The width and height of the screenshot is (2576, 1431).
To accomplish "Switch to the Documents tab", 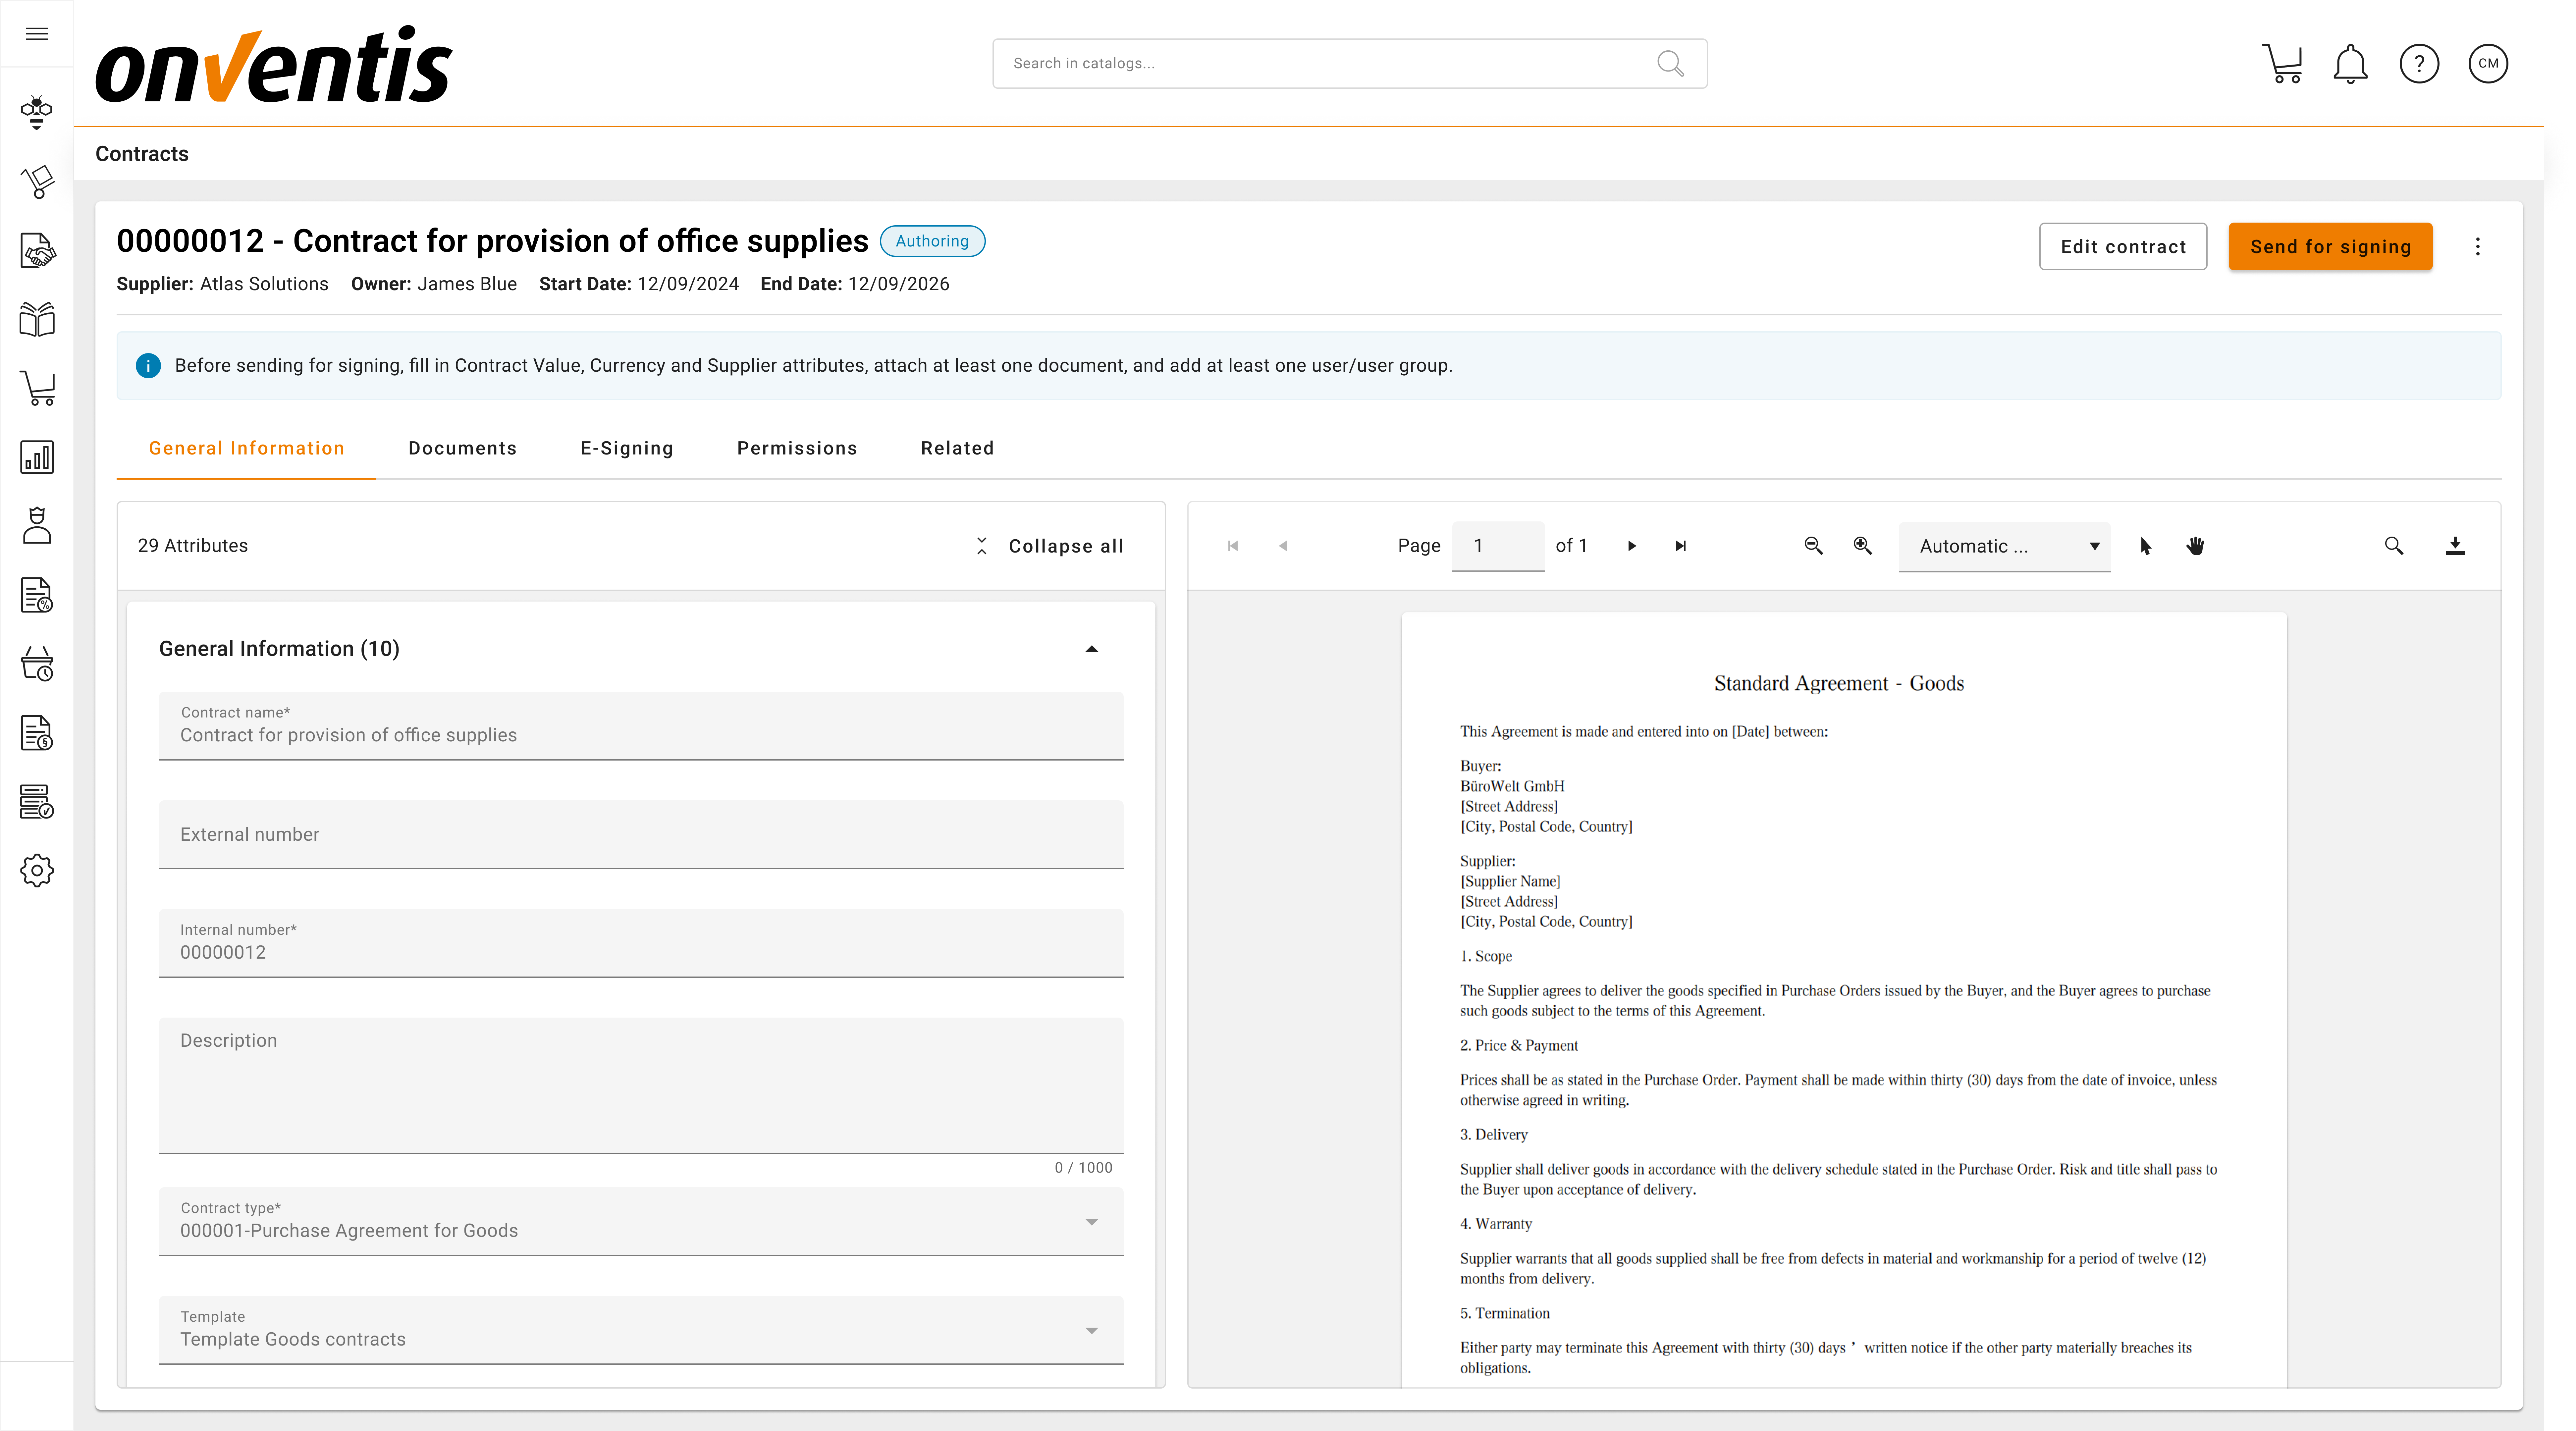I will tap(462, 448).
